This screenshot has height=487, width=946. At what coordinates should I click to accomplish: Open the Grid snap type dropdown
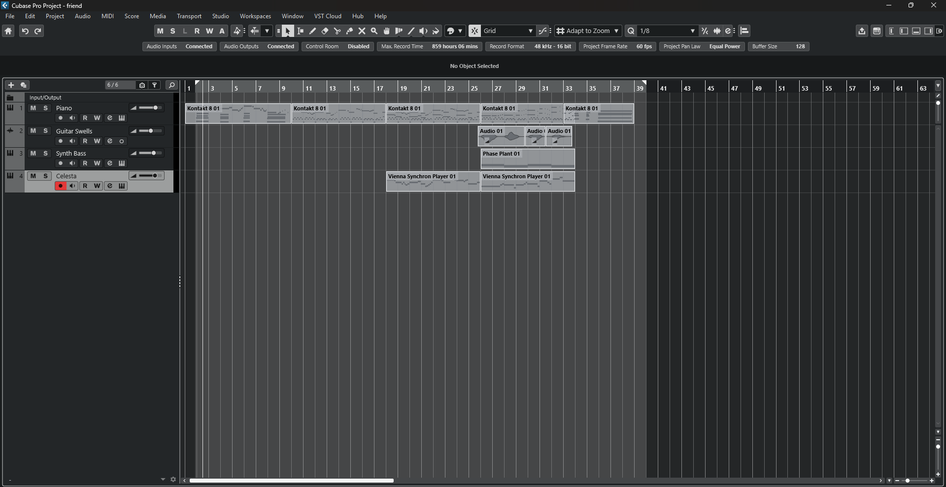tap(508, 31)
